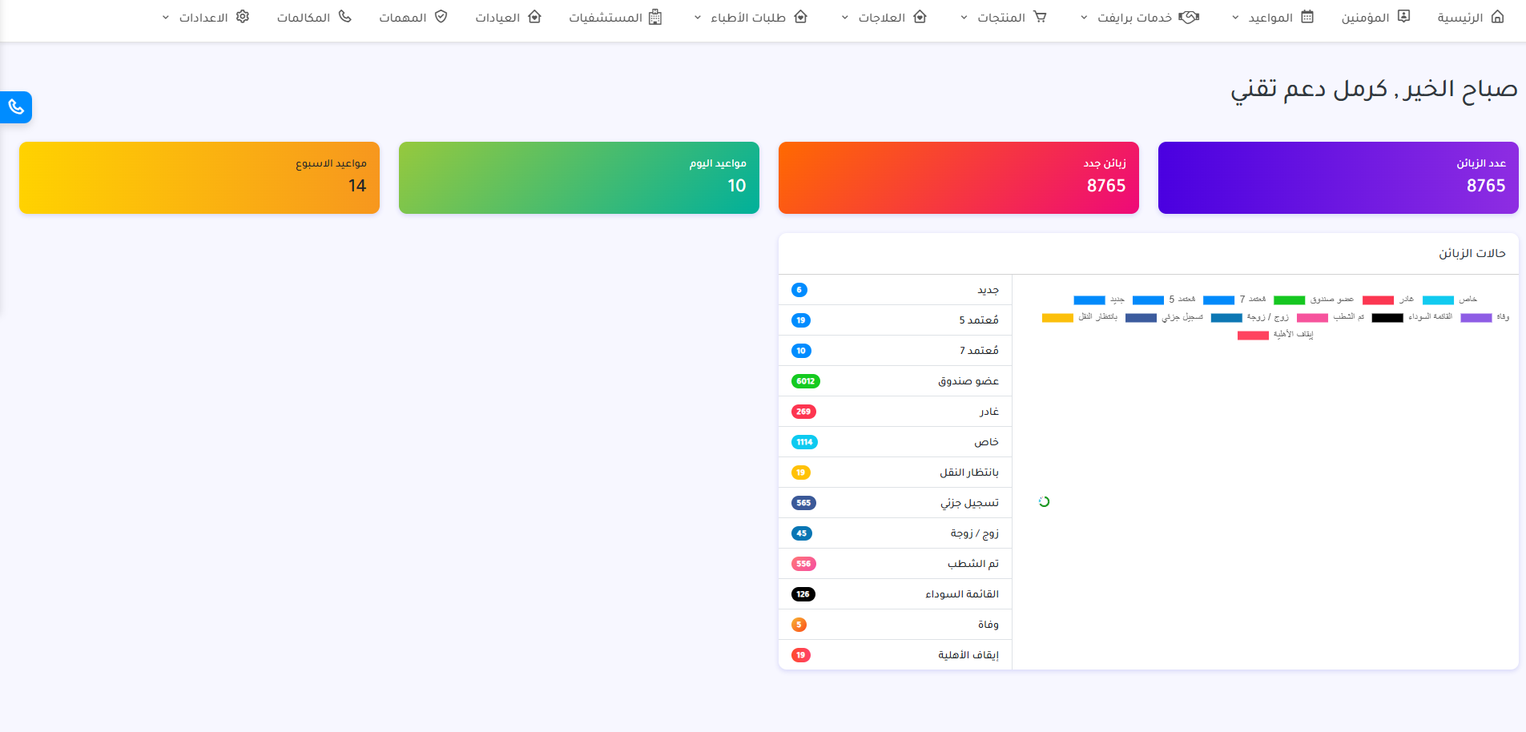Open the floating blue phone button
This screenshot has width=1526, height=732.
pyautogui.click(x=16, y=107)
